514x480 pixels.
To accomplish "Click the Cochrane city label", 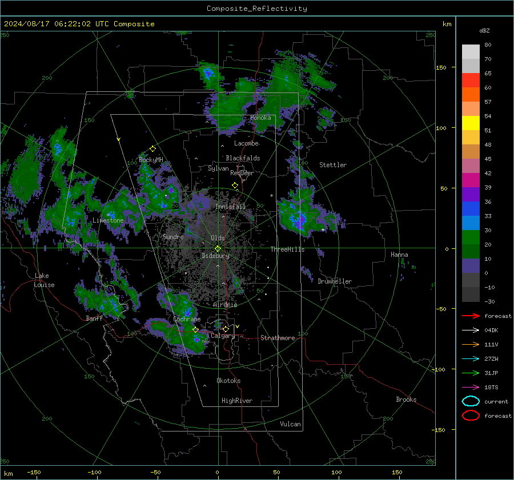I will pyautogui.click(x=187, y=319).
